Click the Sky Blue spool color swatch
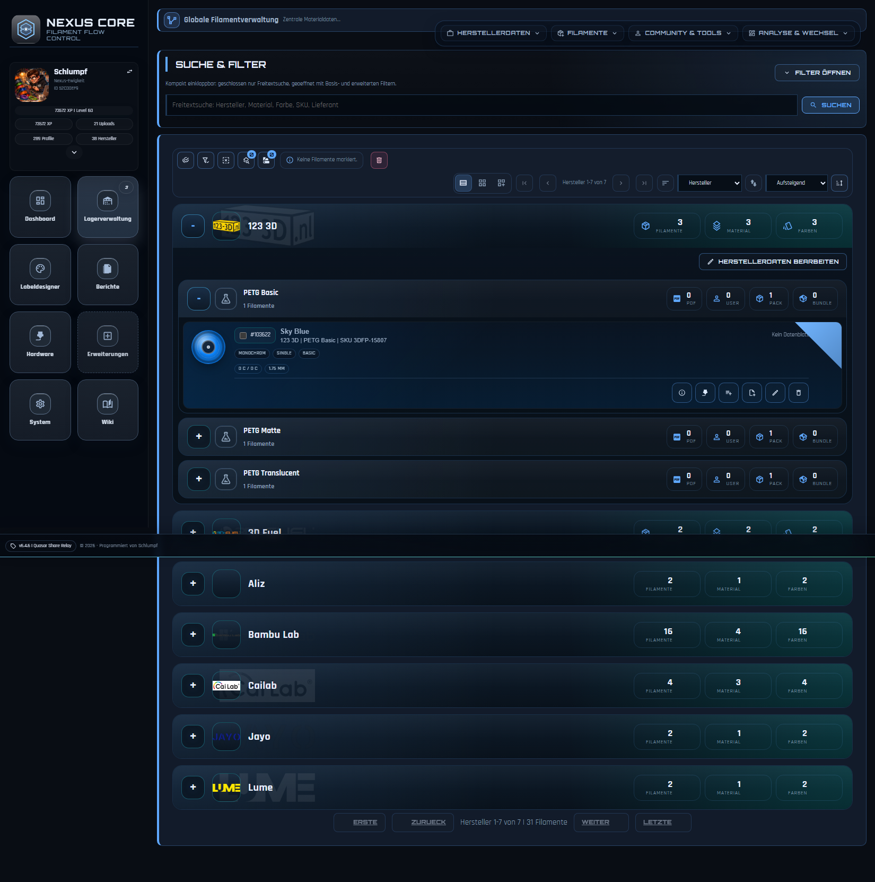 pos(208,347)
